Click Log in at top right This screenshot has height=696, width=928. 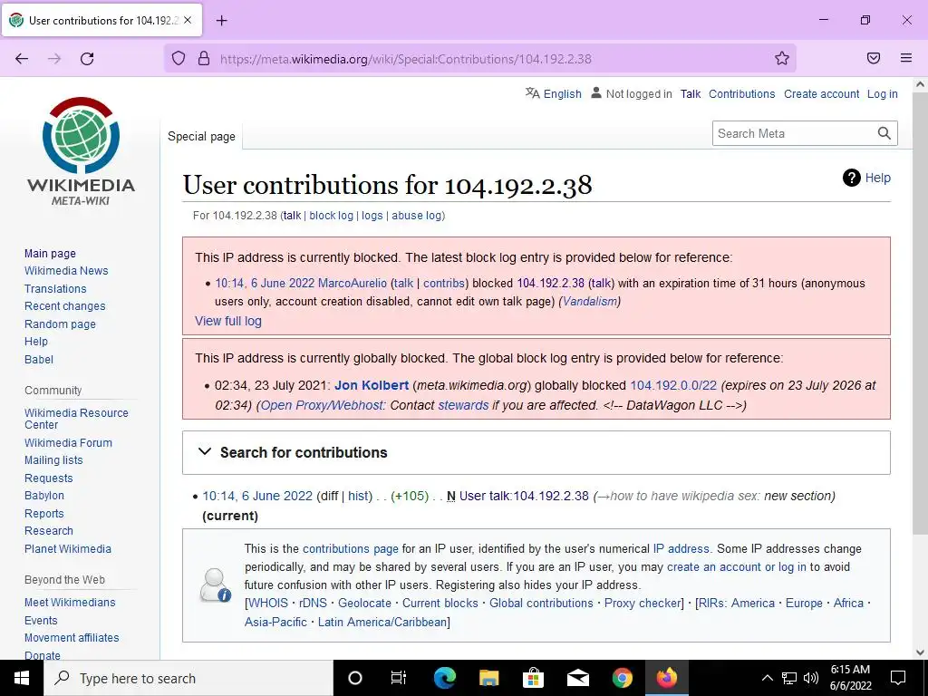tap(883, 93)
